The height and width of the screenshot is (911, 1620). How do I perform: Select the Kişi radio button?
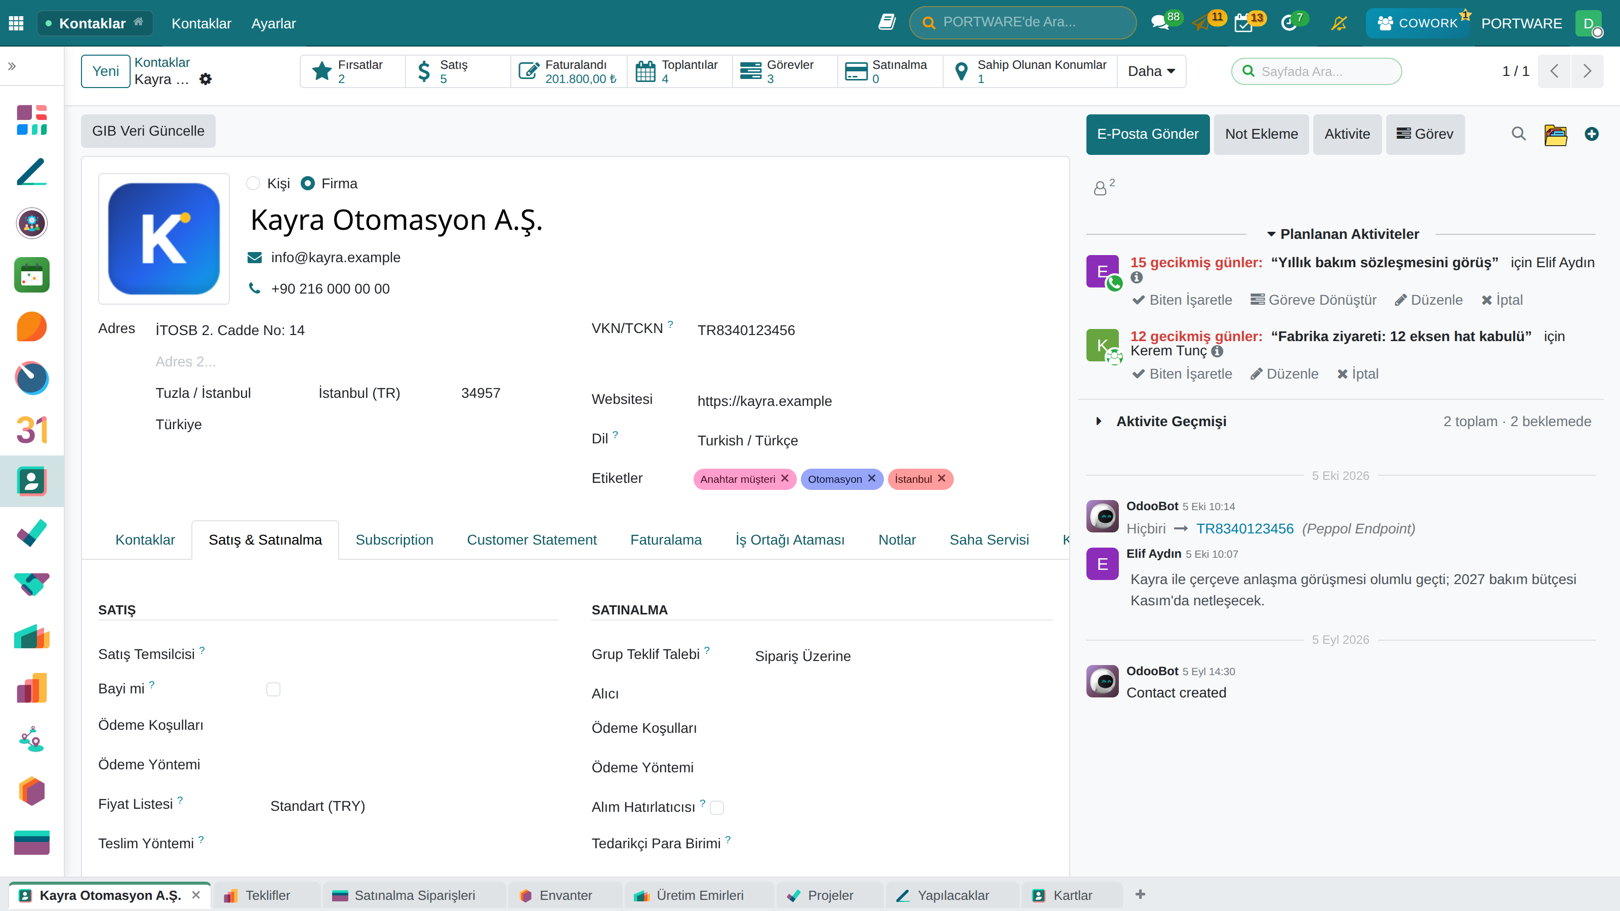click(253, 184)
